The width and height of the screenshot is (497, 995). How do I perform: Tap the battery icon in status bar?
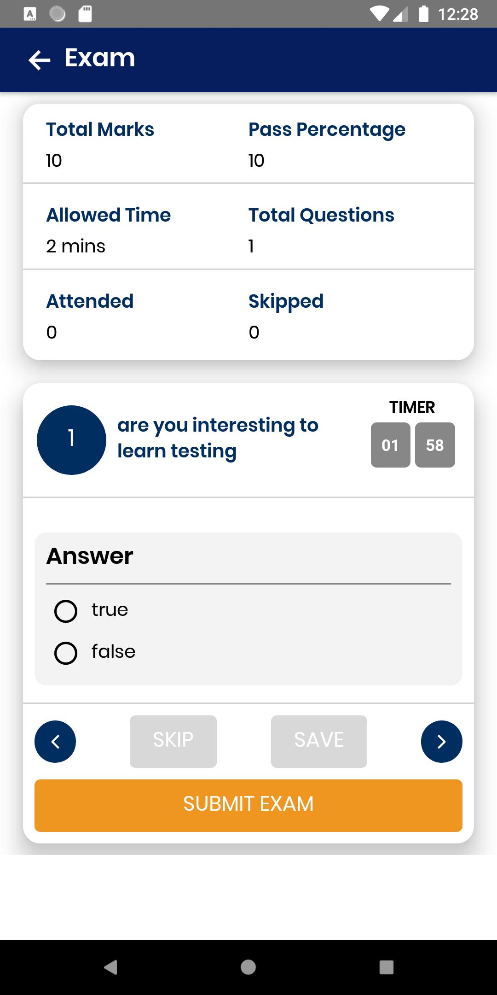(424, 14)
